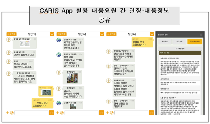Select the 사고대응정보 section bar

(180, 48)
